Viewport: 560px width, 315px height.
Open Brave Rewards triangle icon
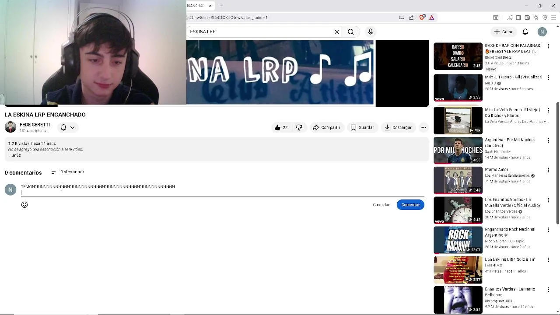coord(431,17)
